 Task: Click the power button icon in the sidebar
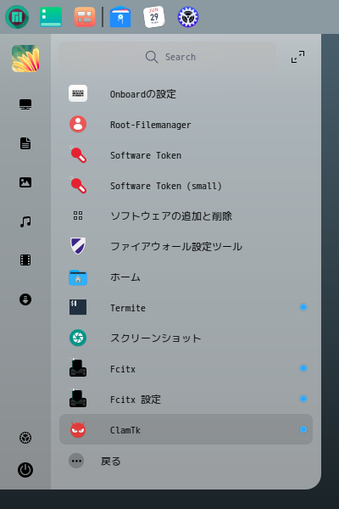point(25,470)
